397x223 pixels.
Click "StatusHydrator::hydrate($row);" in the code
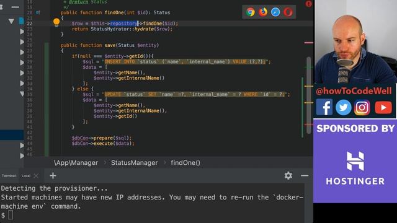coord(132,29)
